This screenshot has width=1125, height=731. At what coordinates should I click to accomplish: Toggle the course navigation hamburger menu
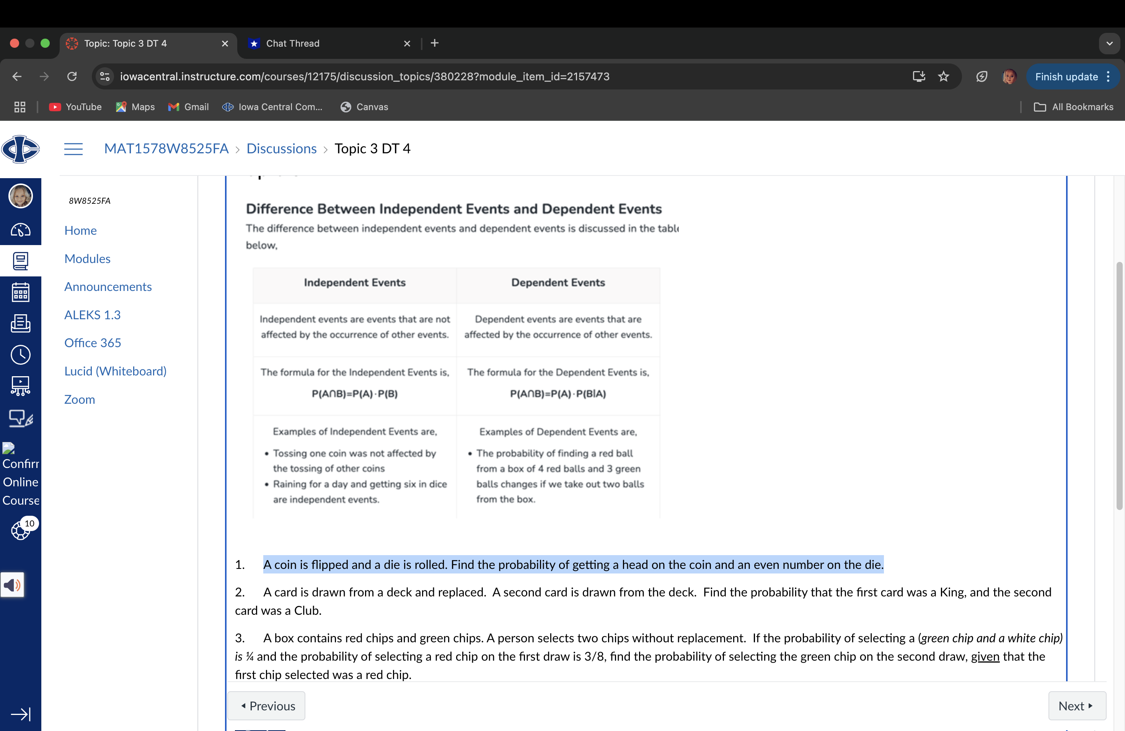point(73,149)
